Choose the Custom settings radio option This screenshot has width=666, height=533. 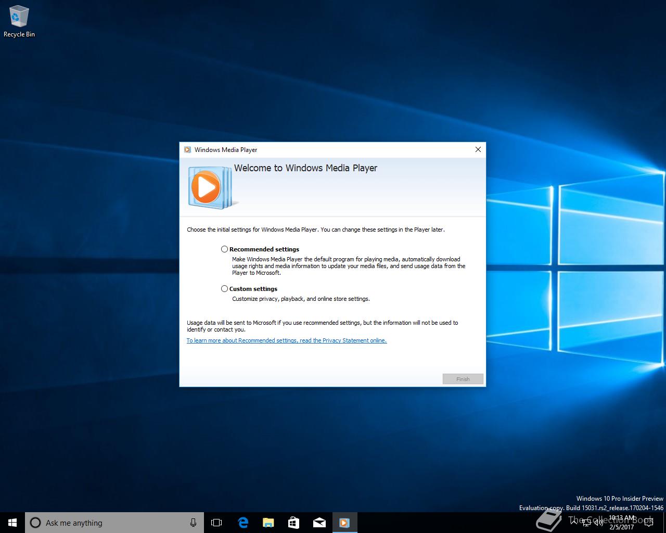[224, 289]
